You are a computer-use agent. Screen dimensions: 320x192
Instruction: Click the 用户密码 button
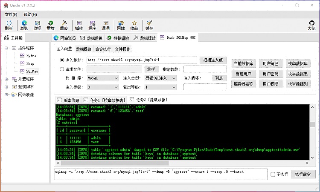tap(271, 74)
